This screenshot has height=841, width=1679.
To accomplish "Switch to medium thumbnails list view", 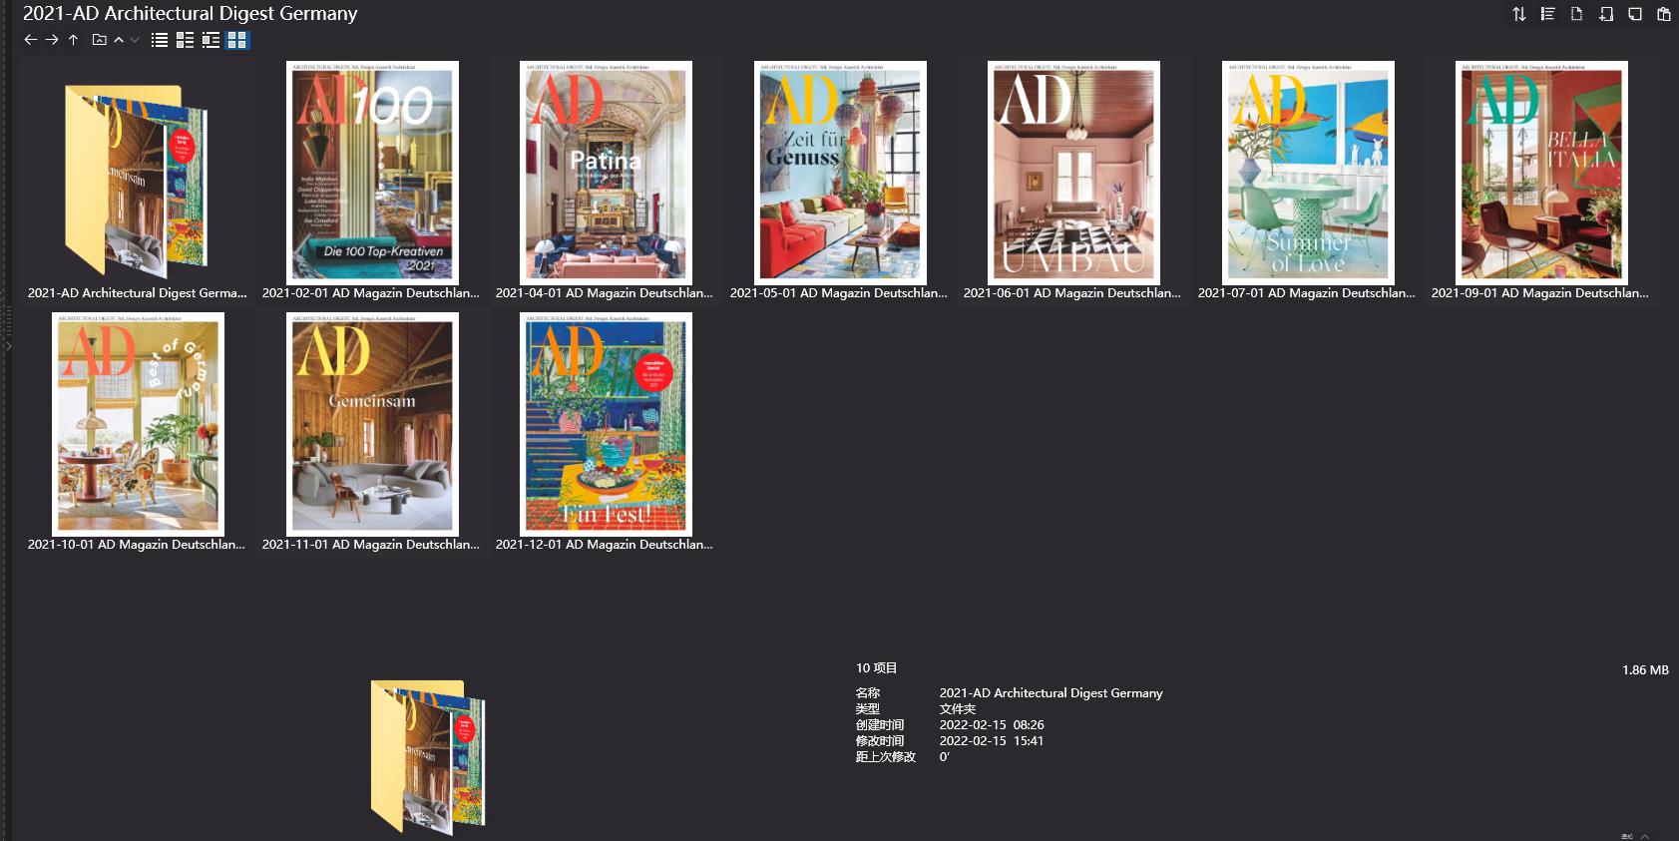I will pos(185,40).
